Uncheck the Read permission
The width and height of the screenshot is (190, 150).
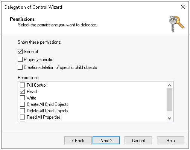[x=22, y=92]
